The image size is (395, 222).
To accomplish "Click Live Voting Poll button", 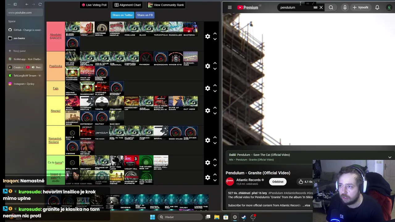I will (x=94, y=5).
